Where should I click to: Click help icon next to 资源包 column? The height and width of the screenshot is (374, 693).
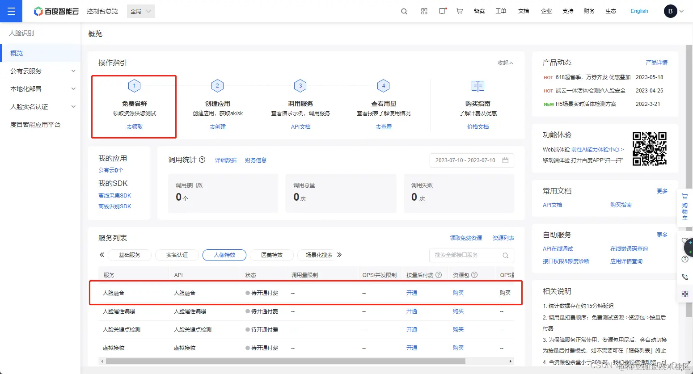pyautogui.click(x=474, y=275)
